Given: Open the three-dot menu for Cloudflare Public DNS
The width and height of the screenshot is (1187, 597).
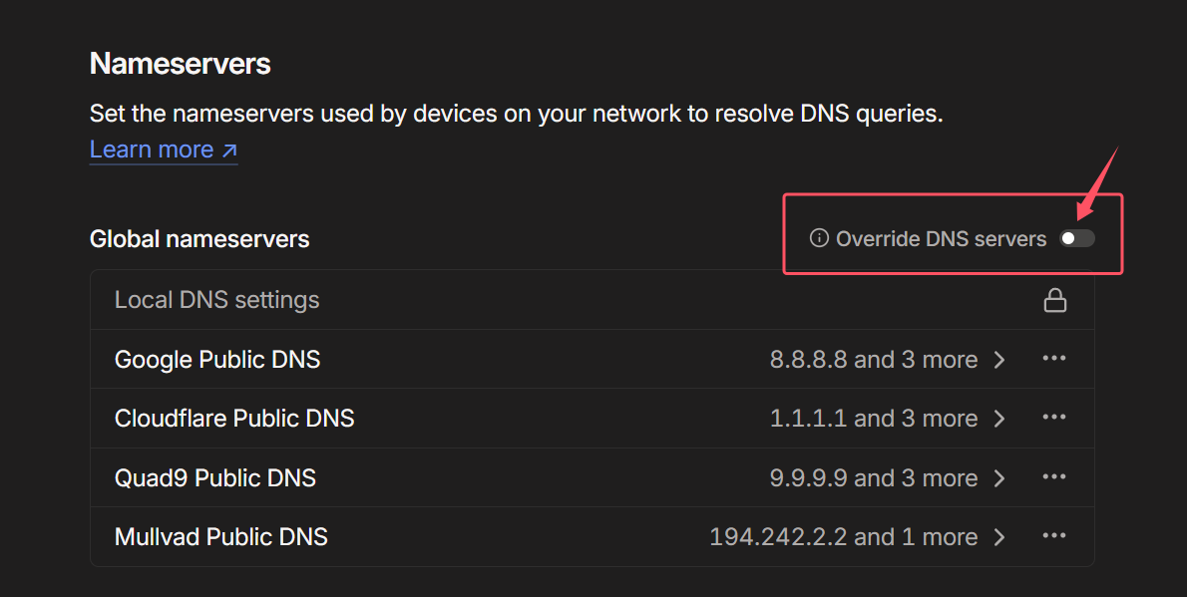Looking at the screenshot, I should click(x=1054, y=418).
